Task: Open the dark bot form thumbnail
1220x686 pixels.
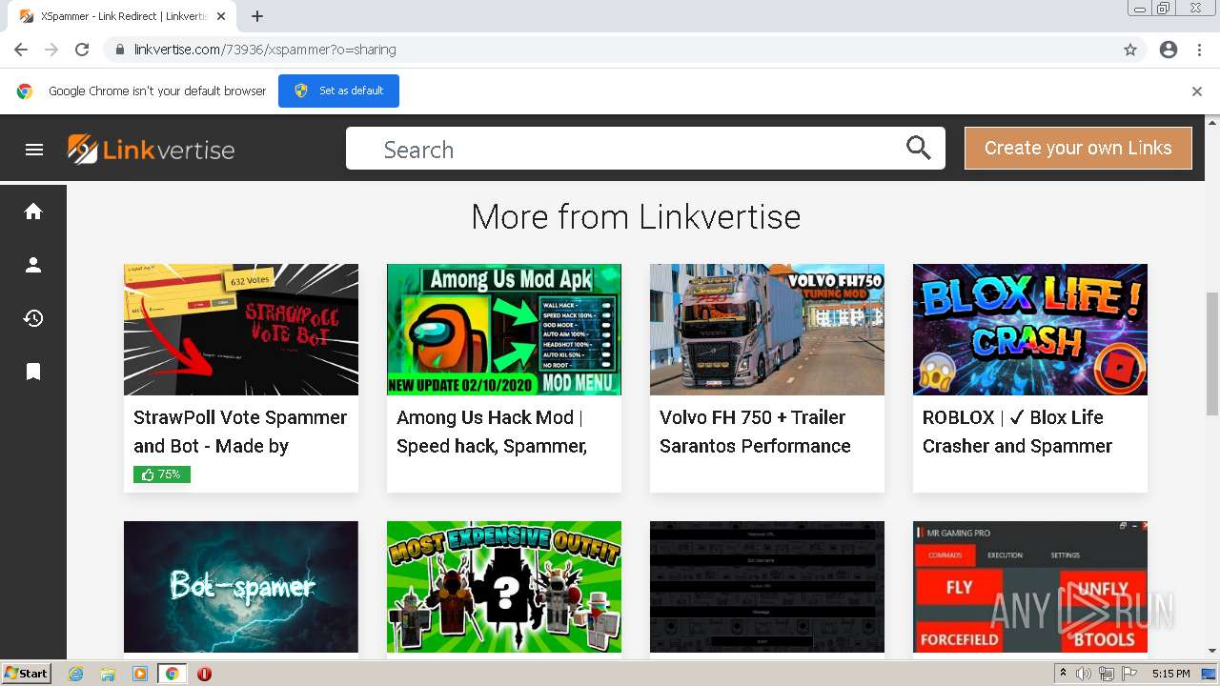Action: [767, 587]
